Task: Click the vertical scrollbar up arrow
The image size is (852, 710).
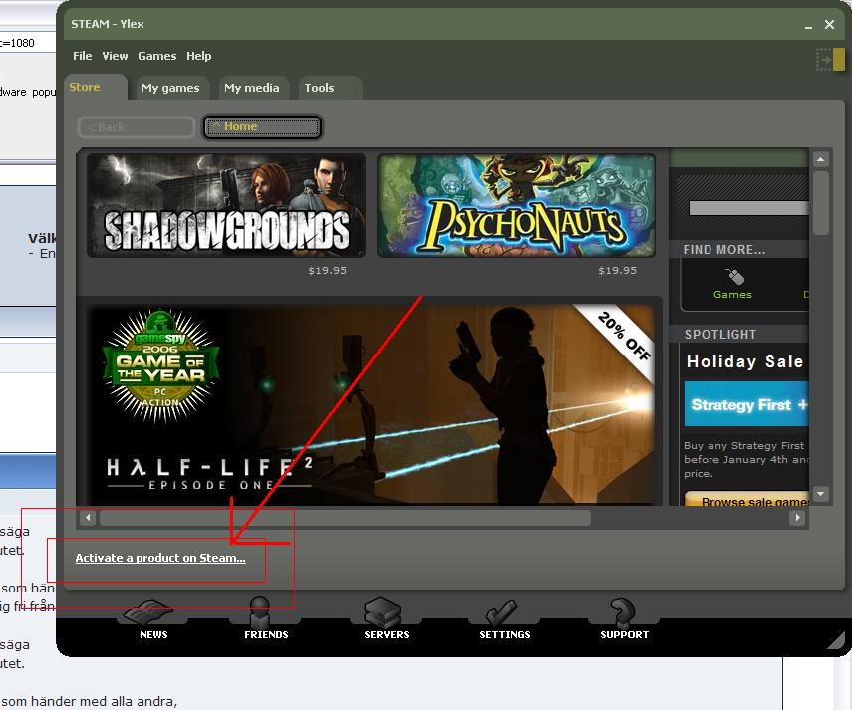Action: 820,159
